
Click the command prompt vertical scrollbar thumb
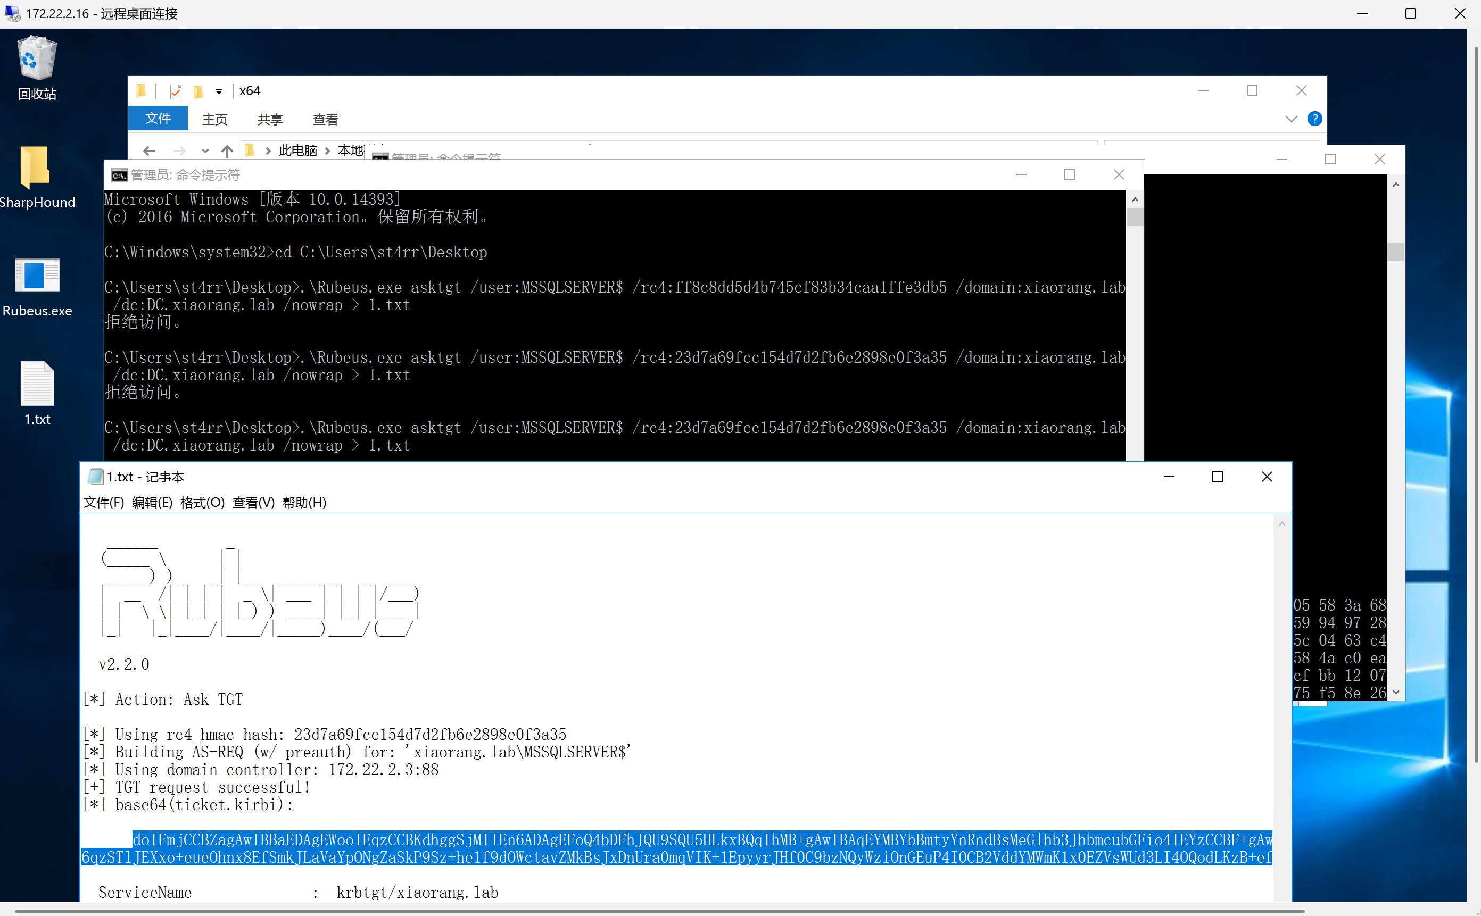(x=1135, y=218)
